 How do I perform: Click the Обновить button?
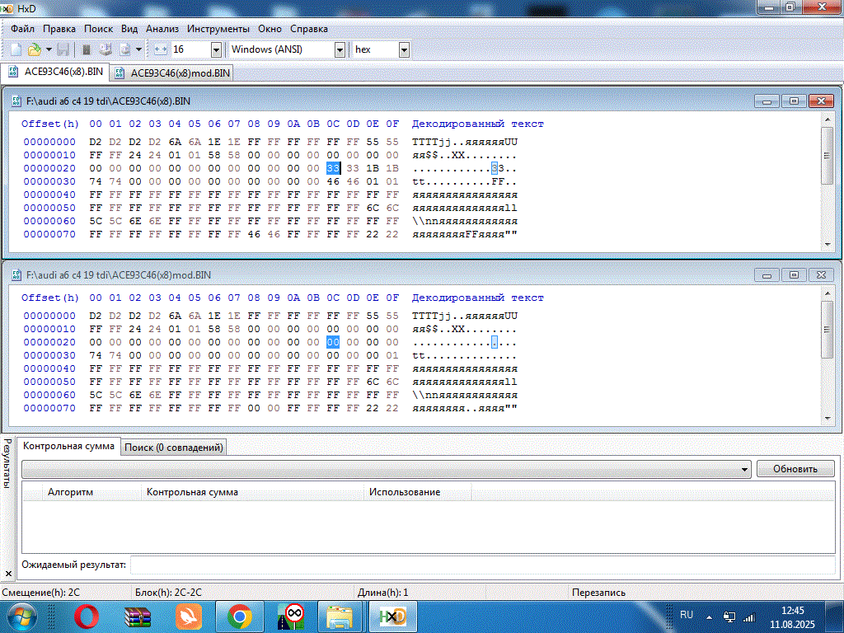[x=795, y=469]
